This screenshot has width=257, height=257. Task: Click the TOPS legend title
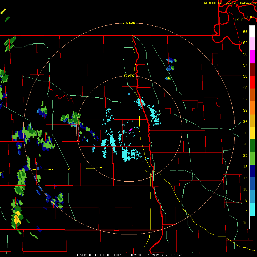(251, 17)
